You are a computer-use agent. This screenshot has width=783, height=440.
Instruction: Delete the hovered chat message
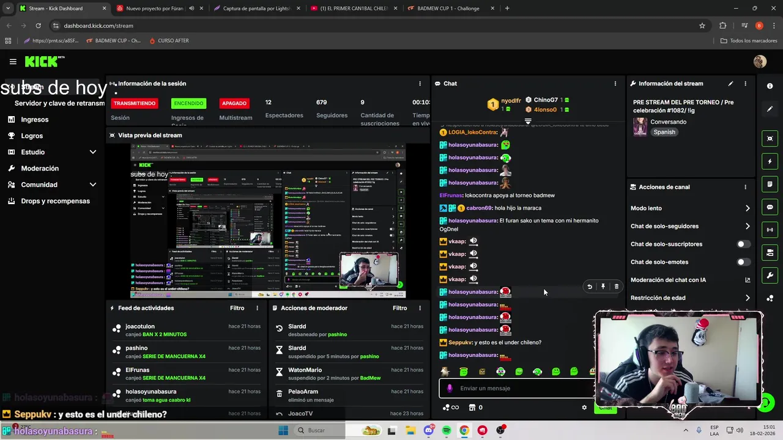(x=616, y=287)
